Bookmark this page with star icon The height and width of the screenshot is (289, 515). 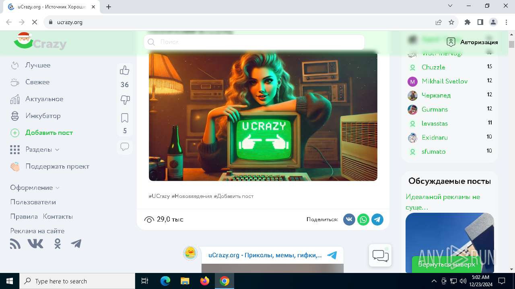tap(451, 22)
